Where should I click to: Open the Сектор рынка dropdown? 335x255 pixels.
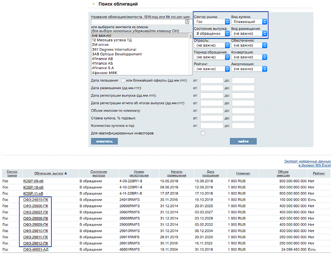(212, 22)
